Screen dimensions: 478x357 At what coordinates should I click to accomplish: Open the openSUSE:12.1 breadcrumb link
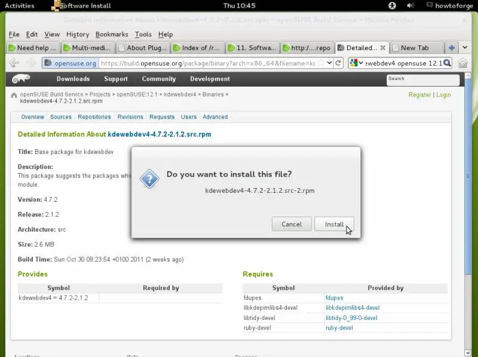[x=137, y=94]
